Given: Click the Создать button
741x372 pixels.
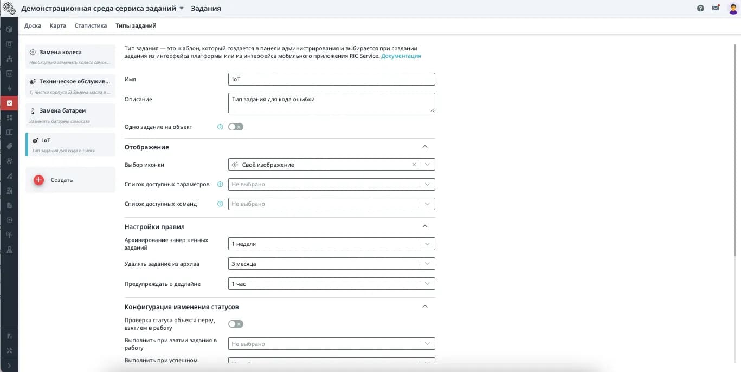Looking at the screenshot, I should click(70, 180).
